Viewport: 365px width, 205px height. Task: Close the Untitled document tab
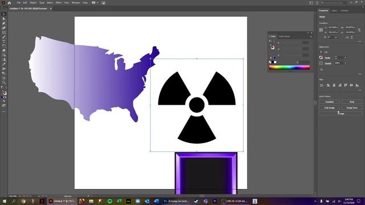(x=51, y=9)
